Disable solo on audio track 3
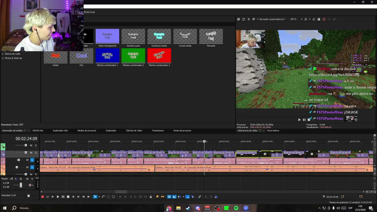Screen dimensions: 377x212 point(32,160)
